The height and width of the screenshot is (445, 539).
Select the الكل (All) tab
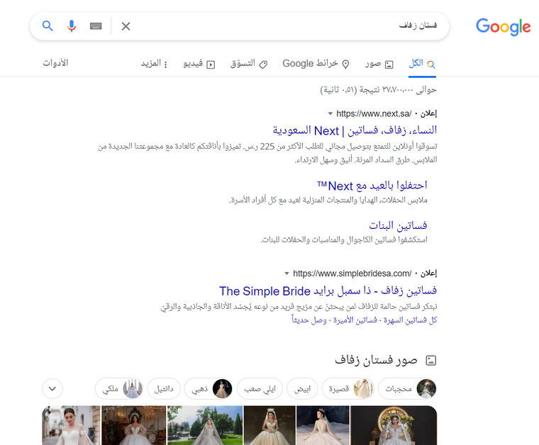(422, 64)
